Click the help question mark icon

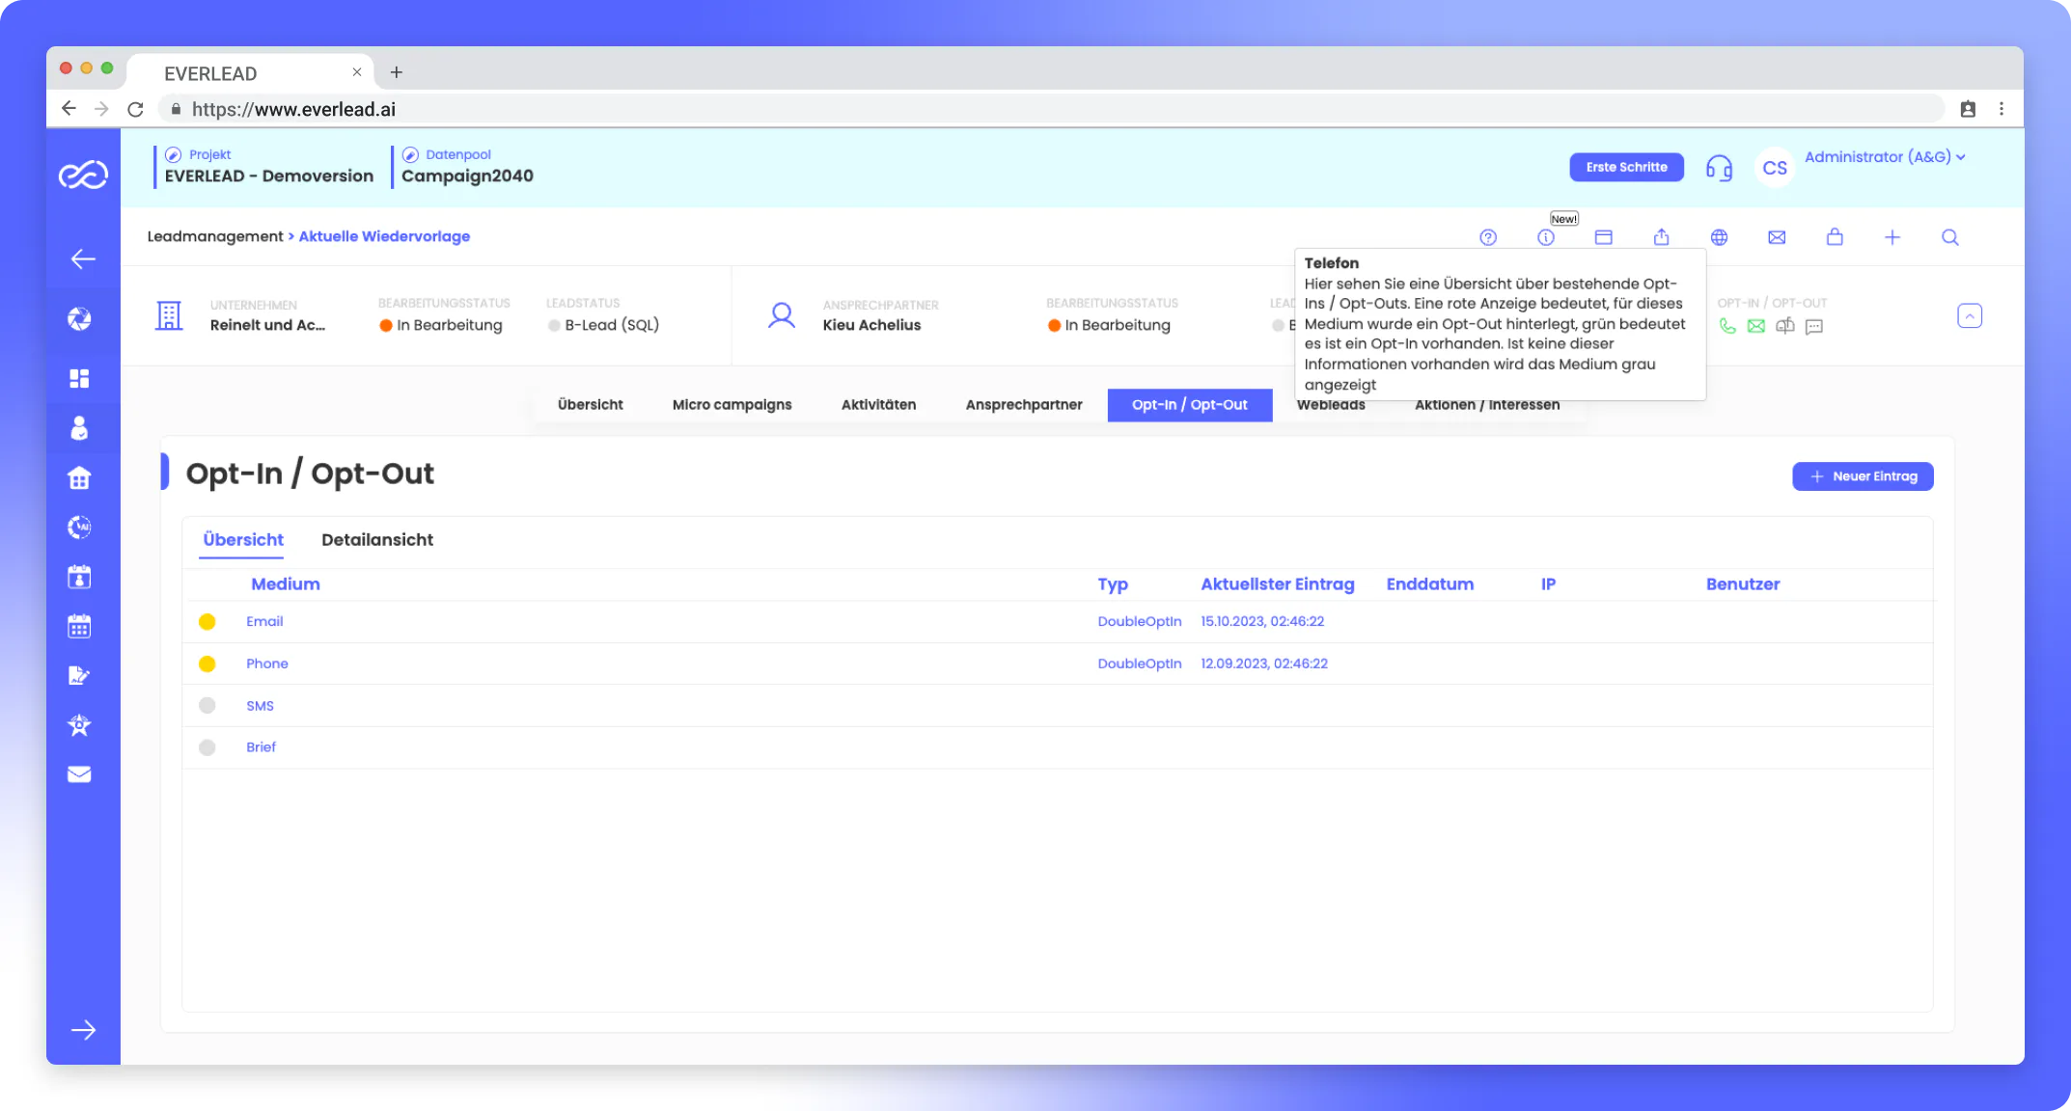(x=1487, y=237)
